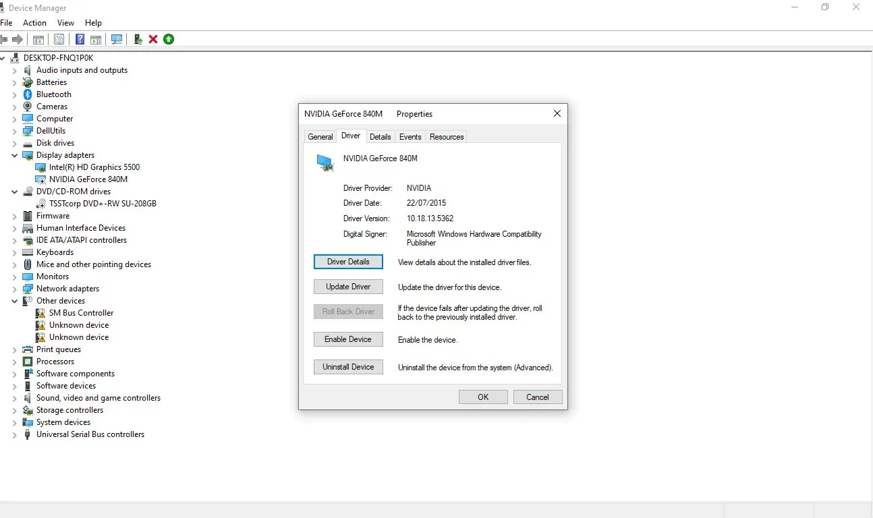Collapse the DESKTOP-FNQ1P0K root node
The image size is (873, 518).
3,58
